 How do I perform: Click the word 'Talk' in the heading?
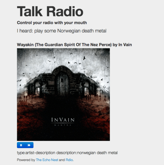point(30,11)
